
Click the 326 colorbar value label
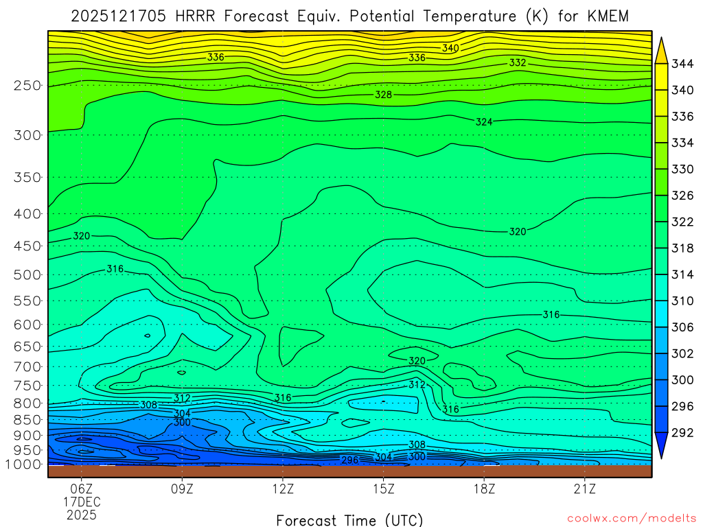682,196
